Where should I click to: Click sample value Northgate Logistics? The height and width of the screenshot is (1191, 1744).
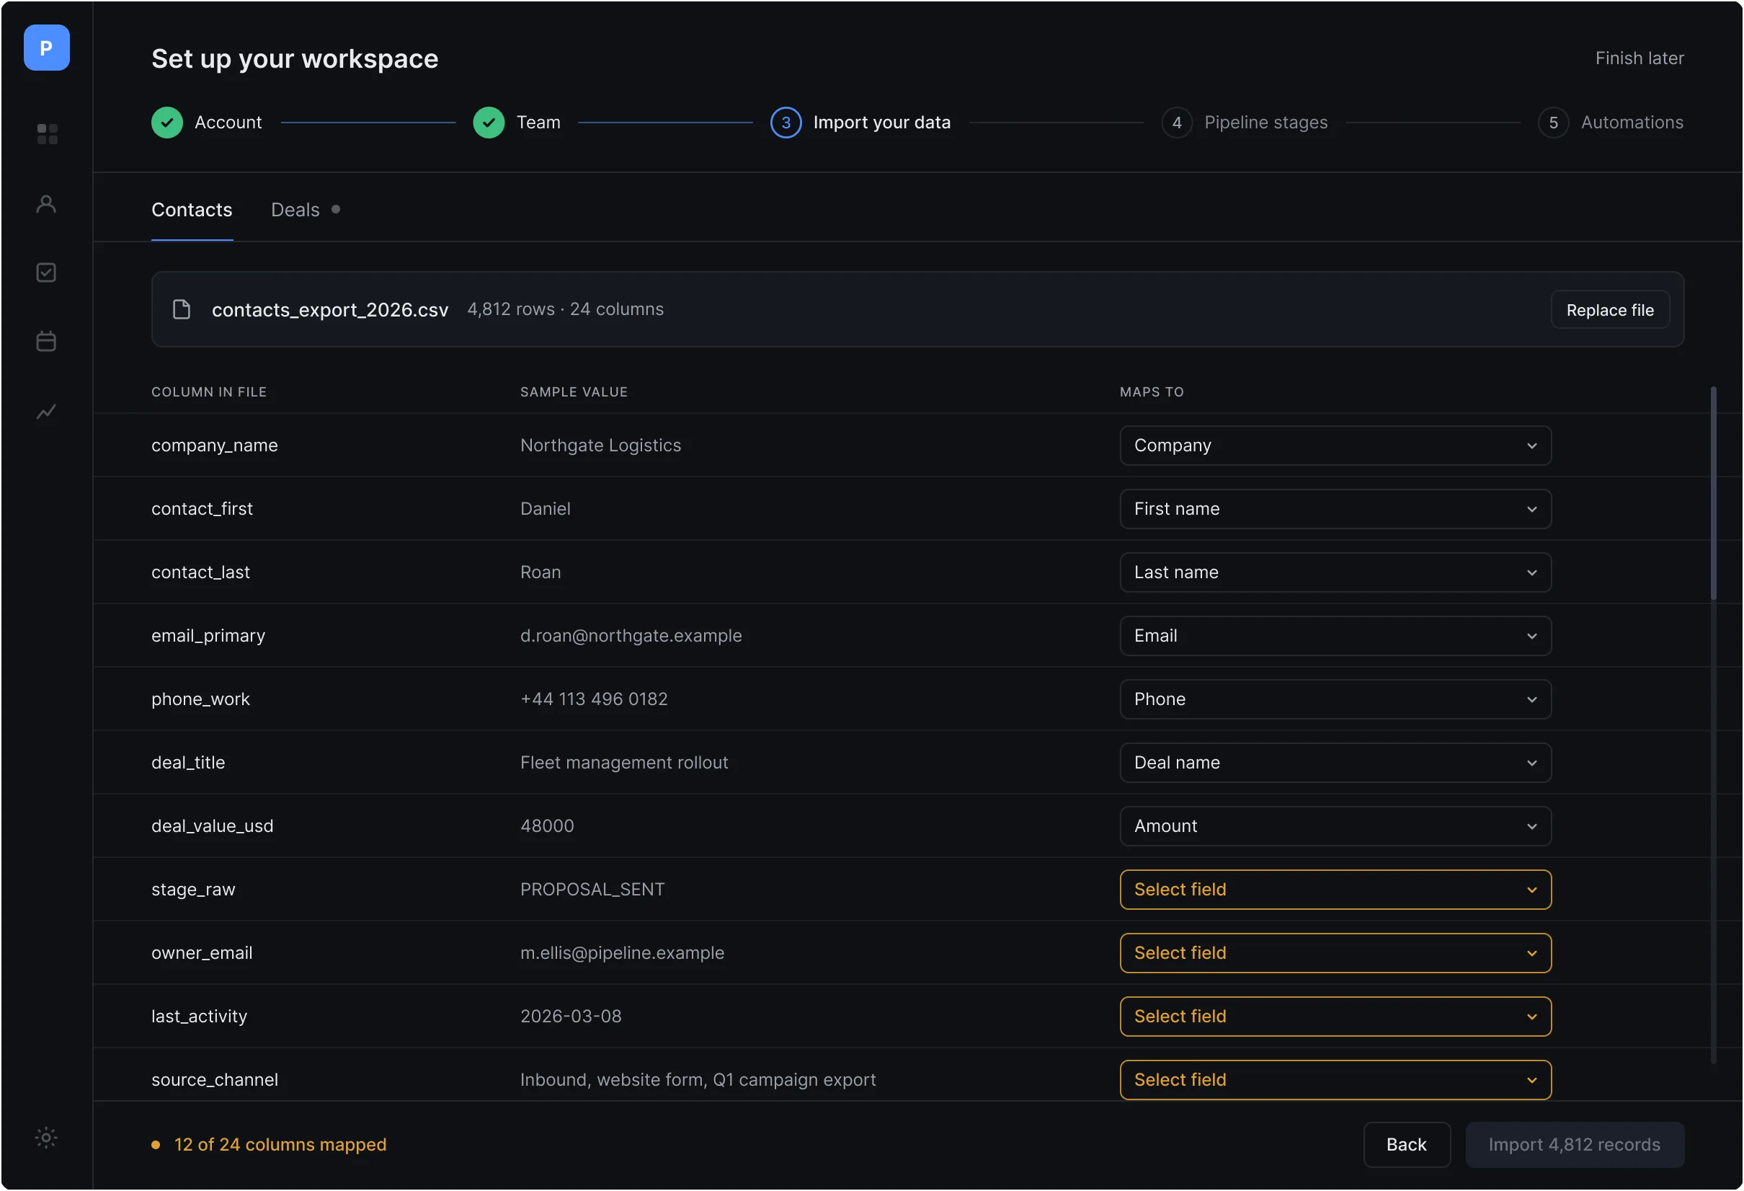point(601,446)
